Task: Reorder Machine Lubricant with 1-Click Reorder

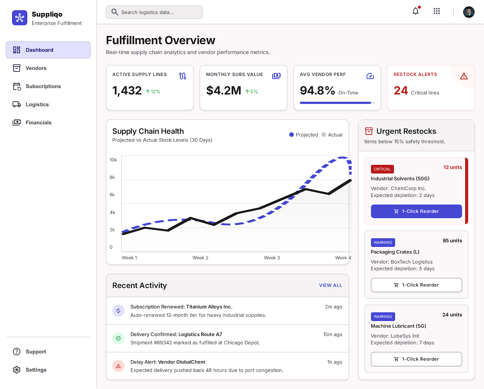Action: coord(416,359)
